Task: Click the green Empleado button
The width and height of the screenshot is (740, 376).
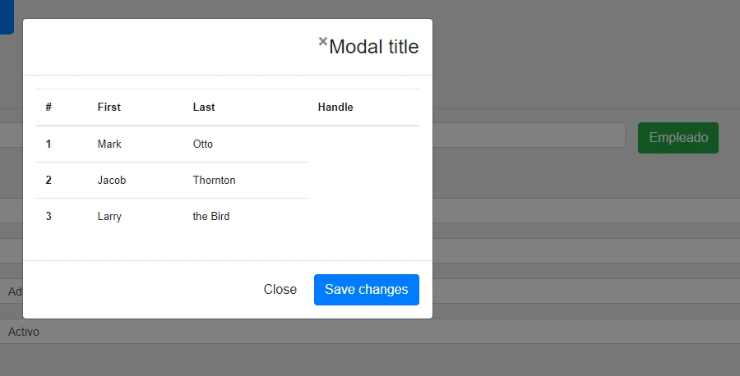Action: tap(678, 138)
